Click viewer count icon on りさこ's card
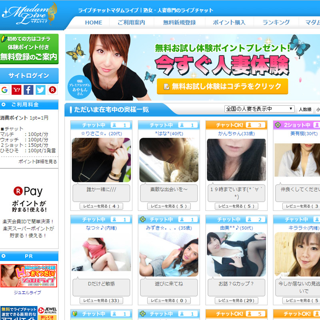 [114, 125]
